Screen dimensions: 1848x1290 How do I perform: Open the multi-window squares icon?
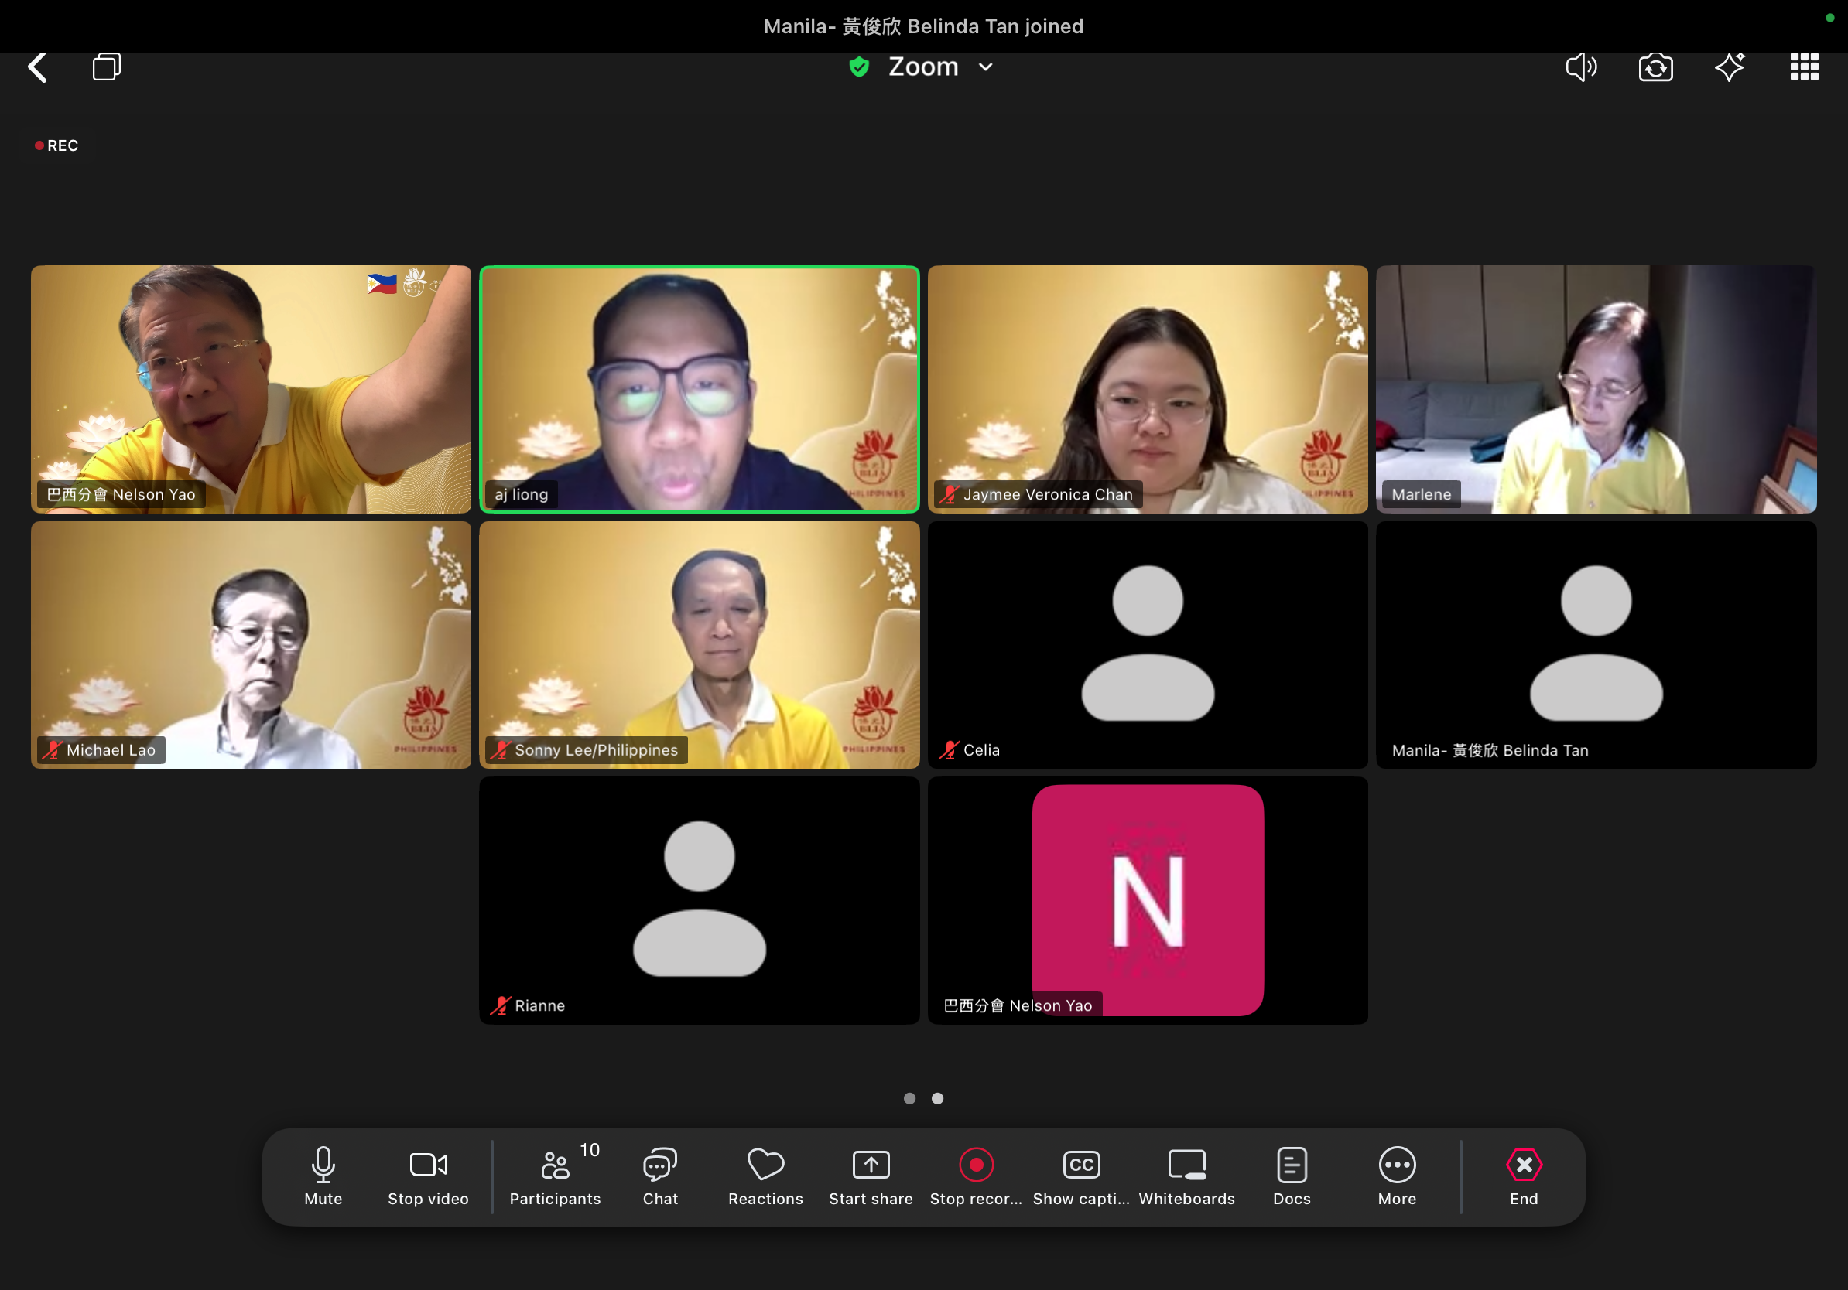coord(106,67)
